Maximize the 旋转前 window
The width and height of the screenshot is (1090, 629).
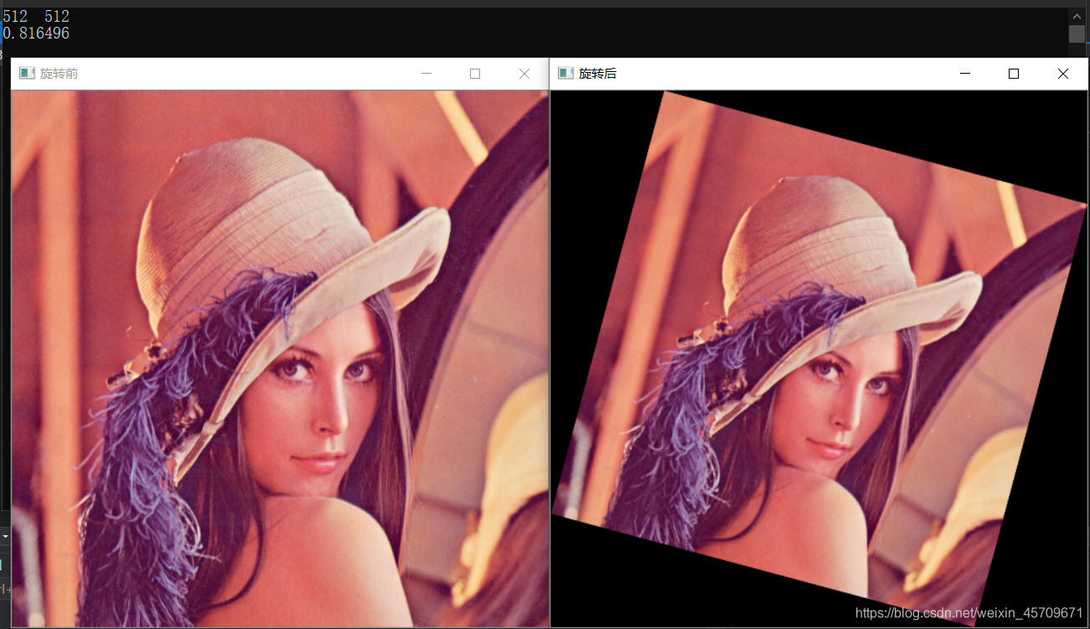pyautogui.click(x=475, y=74)
